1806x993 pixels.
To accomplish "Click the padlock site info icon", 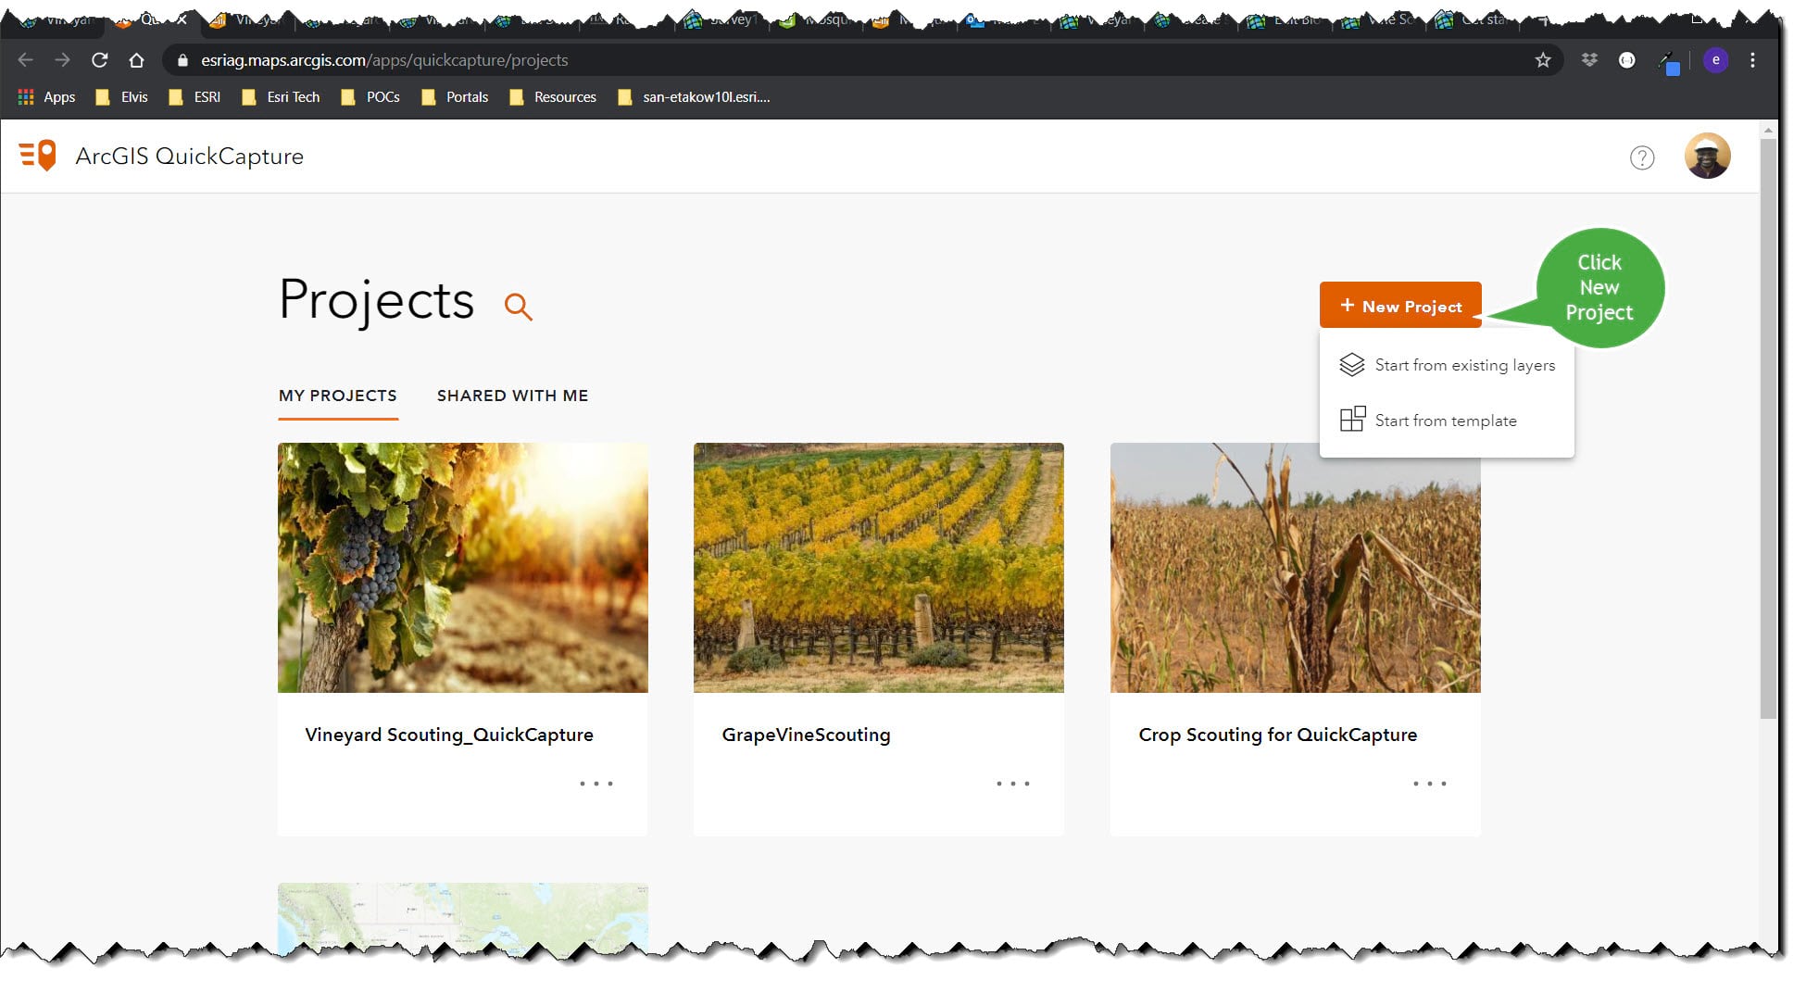I will pos(182,60).
